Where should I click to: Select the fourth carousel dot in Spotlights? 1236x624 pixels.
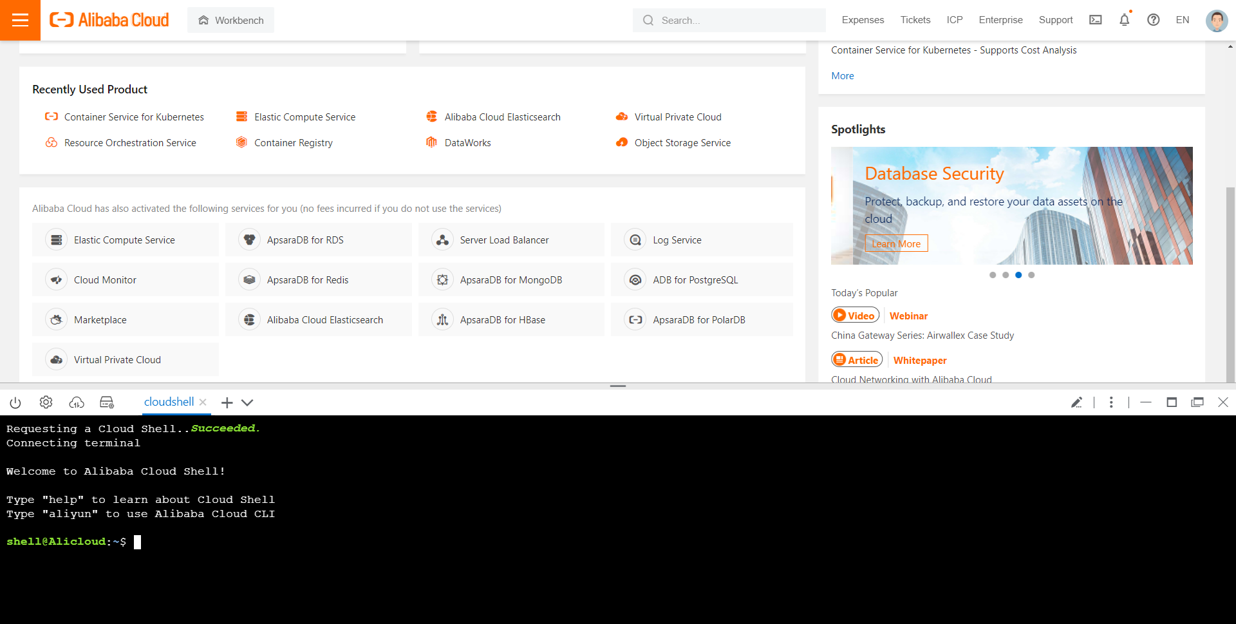(1031, 275)
